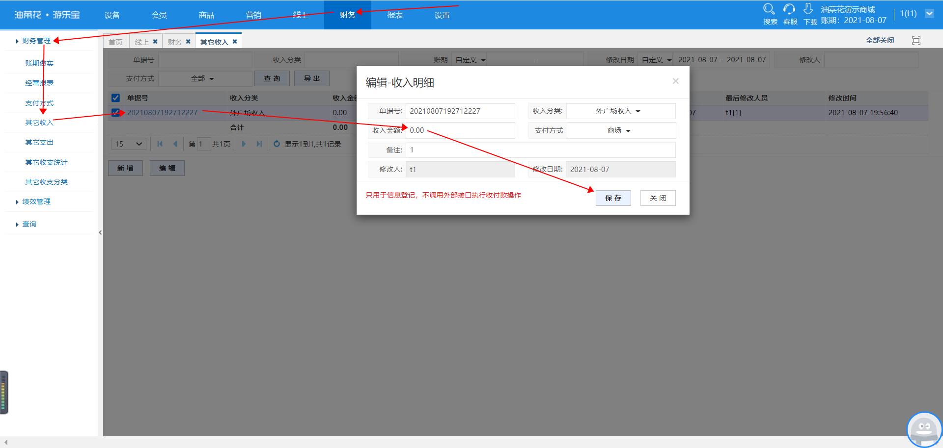The height and width of the screenshot is (448, 943).
Task: Open 其它支出 in sidebar
Action: point(39,142)
